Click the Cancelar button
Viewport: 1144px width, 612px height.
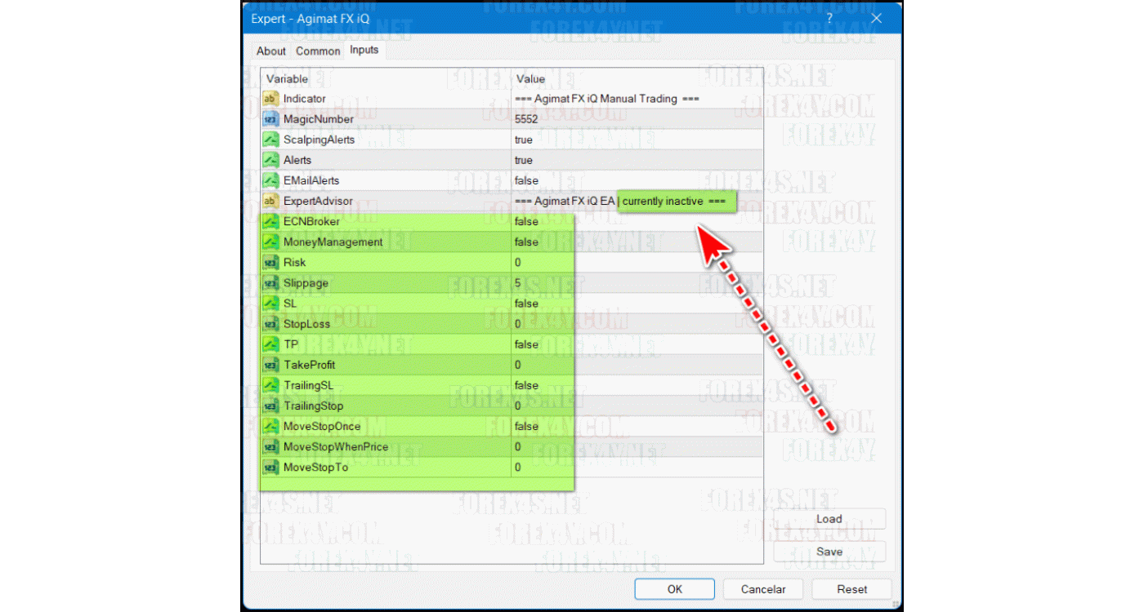pyautogui.click(x=762, y=589)
